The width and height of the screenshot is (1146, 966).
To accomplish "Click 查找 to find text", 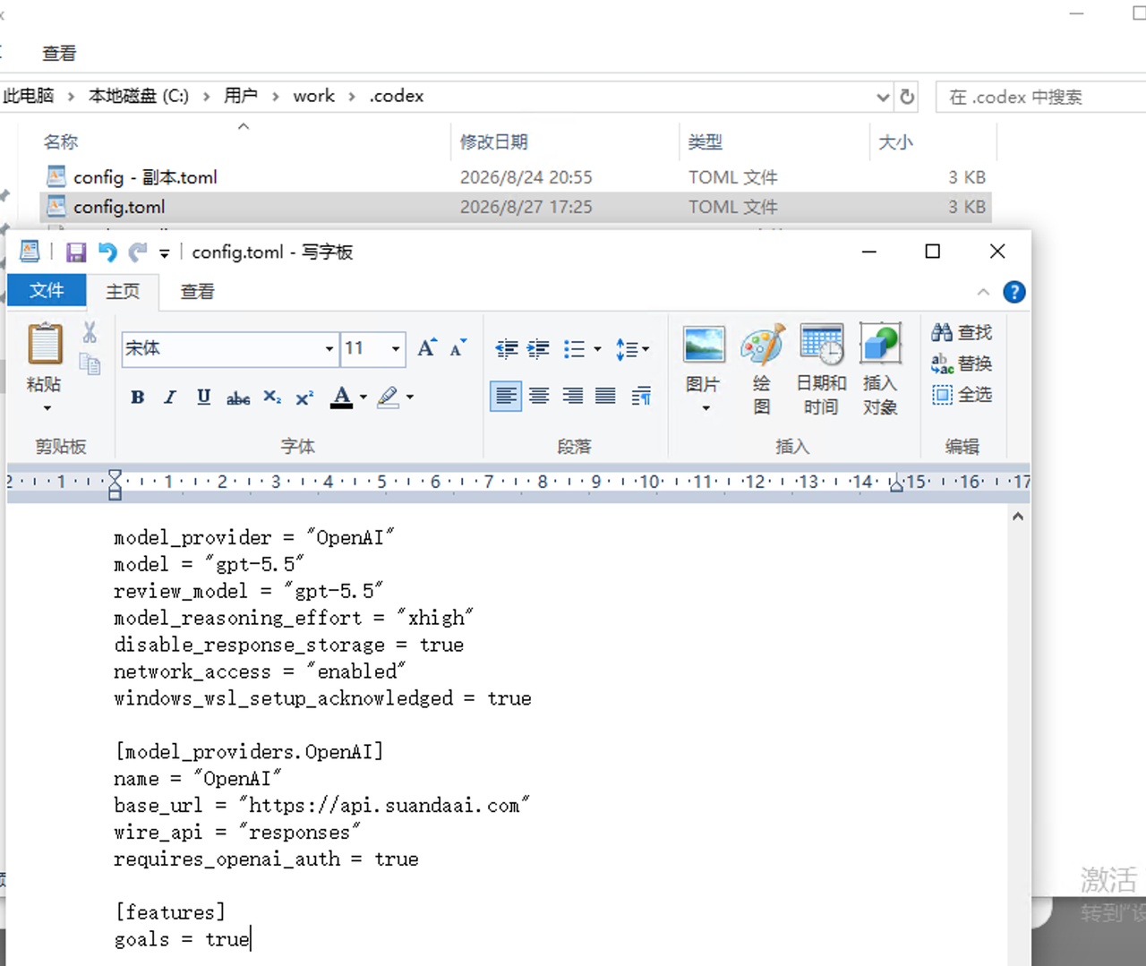I will [962, 333].
